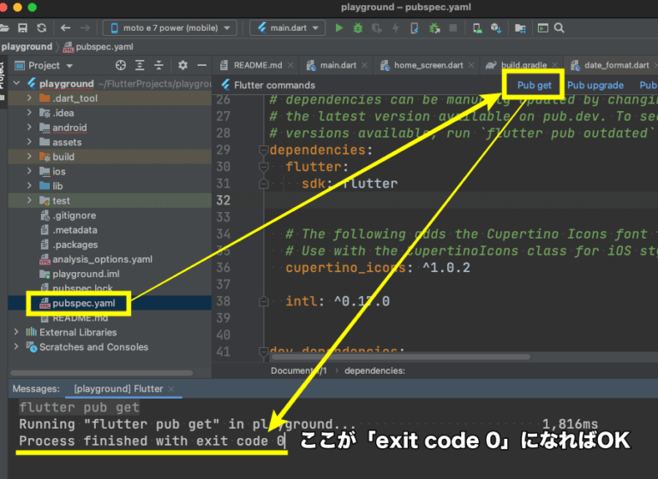
Task: Click the Search Everywhere magnifier icon
Action: point(559,28)
